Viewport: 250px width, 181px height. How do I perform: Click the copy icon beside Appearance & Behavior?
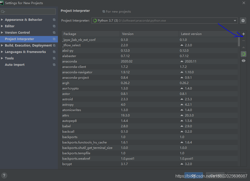[54, 20]
